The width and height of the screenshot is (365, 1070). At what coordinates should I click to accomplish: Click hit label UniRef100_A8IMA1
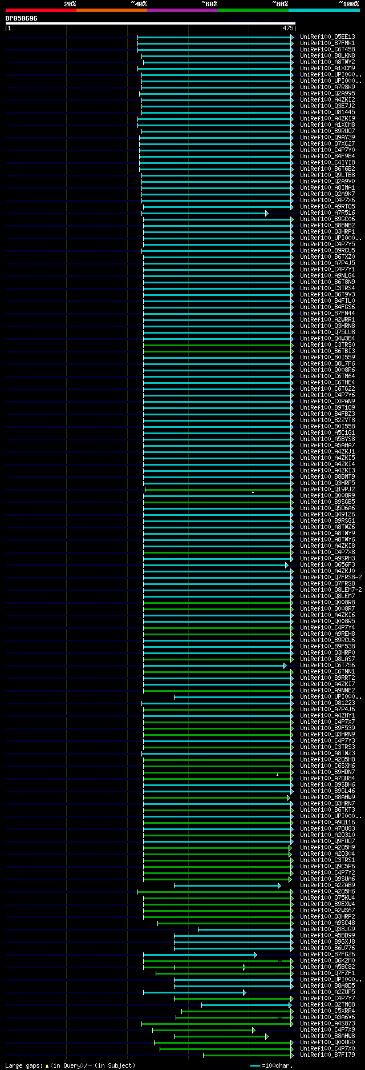point(327,188)
